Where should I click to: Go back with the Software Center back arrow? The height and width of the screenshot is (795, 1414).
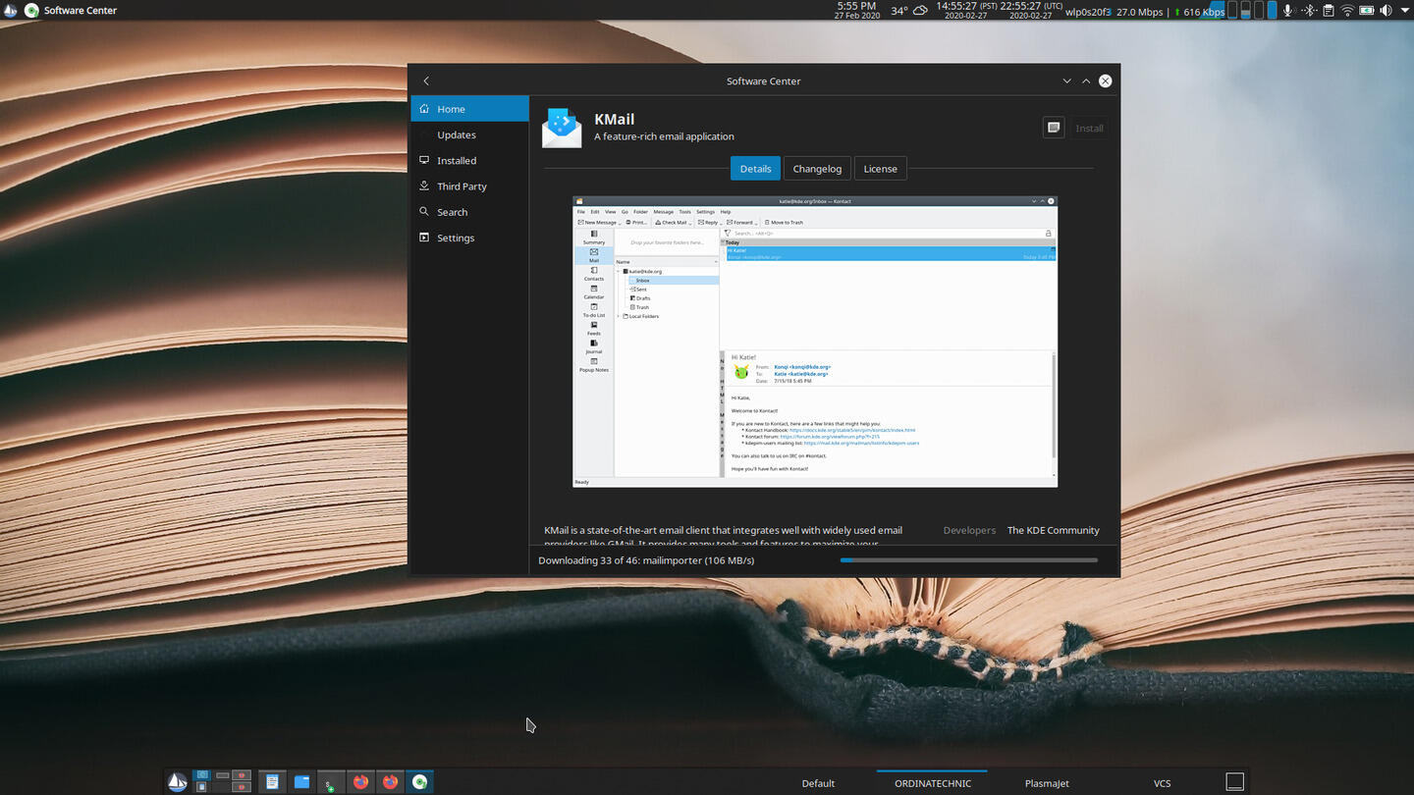426,81
